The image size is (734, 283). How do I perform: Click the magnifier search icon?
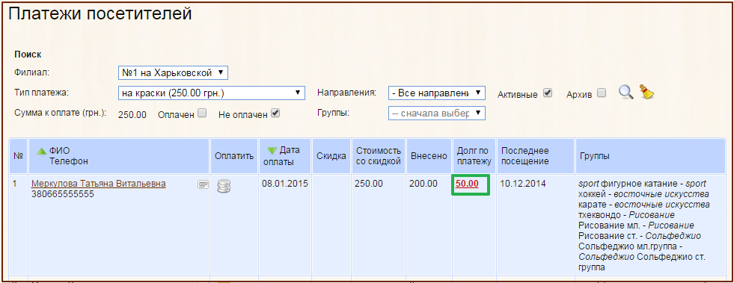[626, 92]
